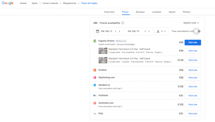Click the ebookers.ie provider name

pos(104,85)
